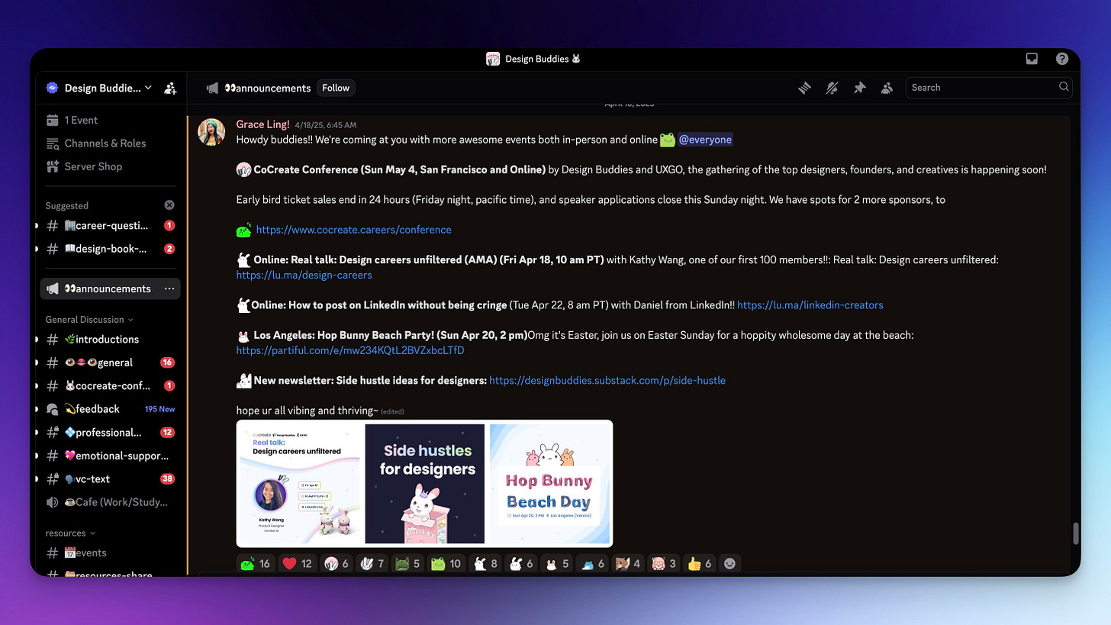Open the lu.ma/linkedin-creators link
The image size is (1111, 625).
tap(810, 305)
